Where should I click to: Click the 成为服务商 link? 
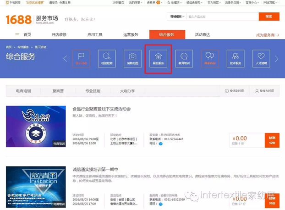(x=267, y=34)
